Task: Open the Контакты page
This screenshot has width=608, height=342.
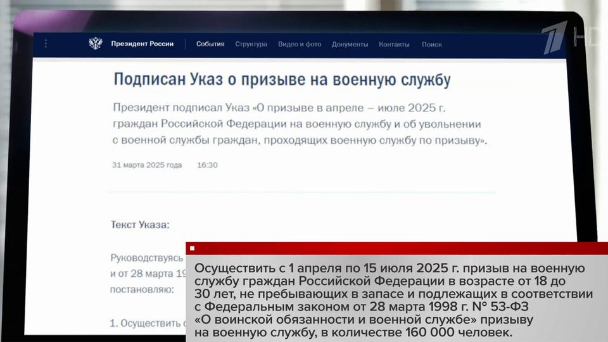Action: pyautogui.click(x=394, y=44)
